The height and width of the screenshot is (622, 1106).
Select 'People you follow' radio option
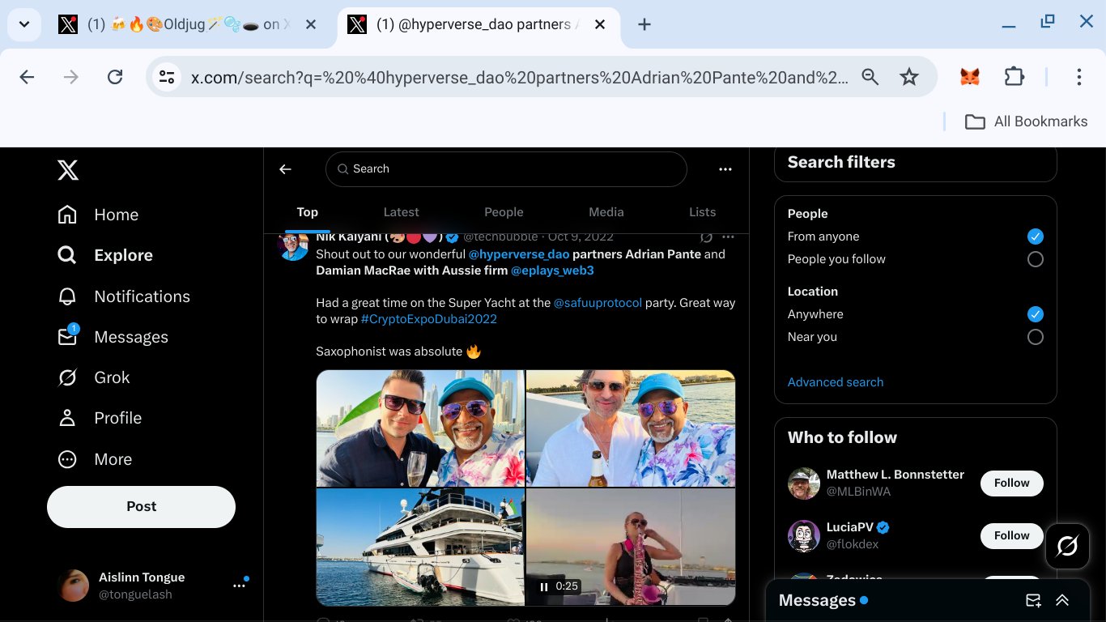(1035, 259)
